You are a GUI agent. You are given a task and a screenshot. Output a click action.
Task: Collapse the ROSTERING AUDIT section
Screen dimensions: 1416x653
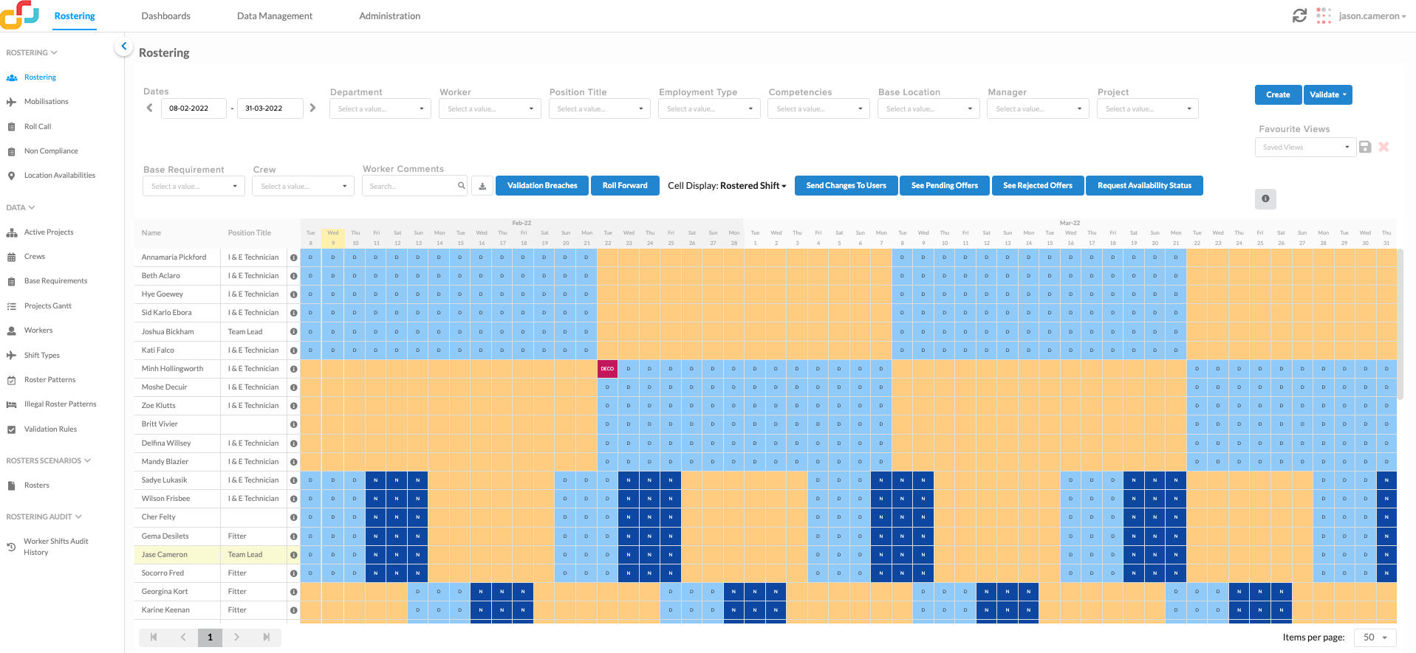click(x=44, y=517)
